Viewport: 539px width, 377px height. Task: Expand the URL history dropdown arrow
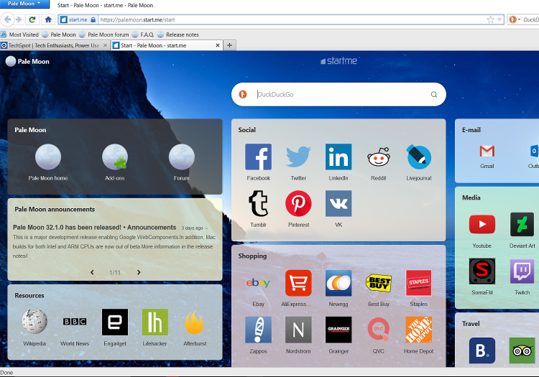[499, 19]
